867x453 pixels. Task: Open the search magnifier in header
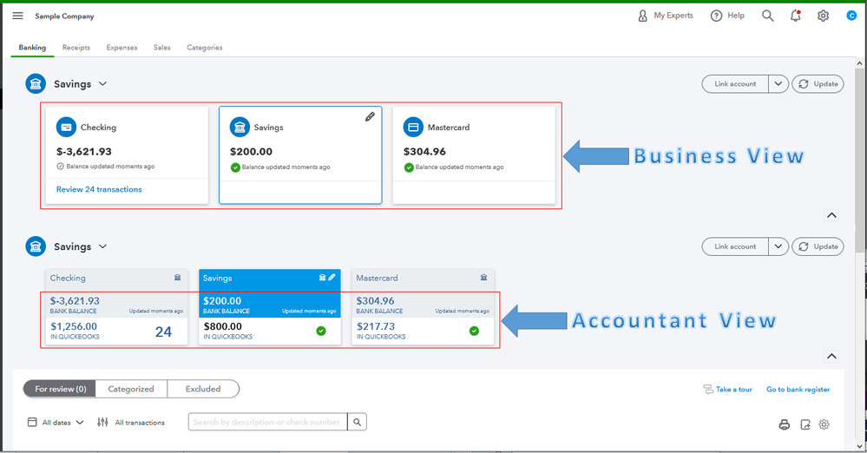[767, 16]
